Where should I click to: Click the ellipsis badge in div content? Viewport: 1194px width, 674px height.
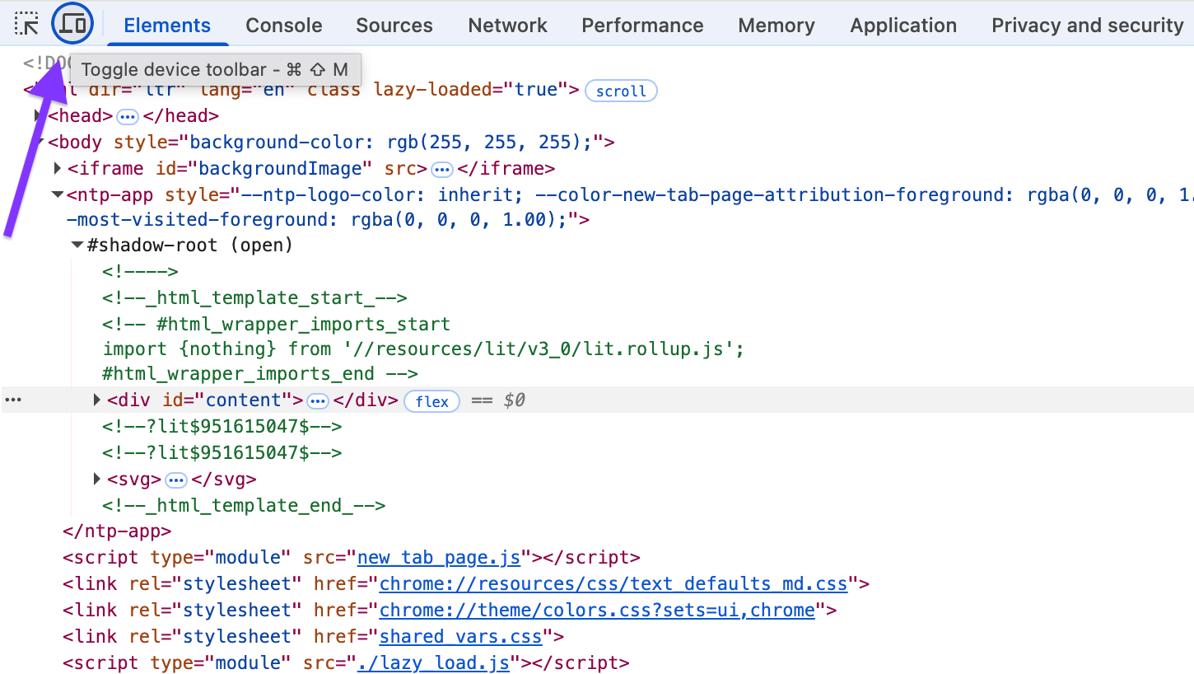(318, 401)
